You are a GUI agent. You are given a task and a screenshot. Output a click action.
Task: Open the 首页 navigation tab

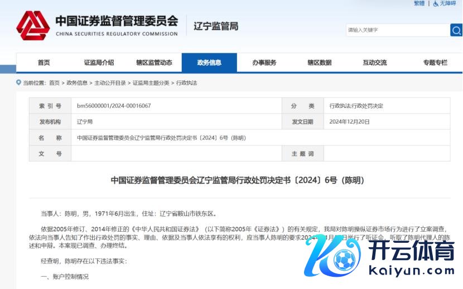click(44, 63)
